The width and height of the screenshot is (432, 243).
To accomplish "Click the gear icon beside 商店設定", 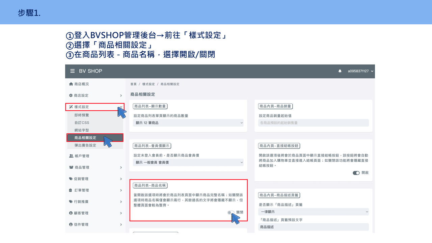I will point(71,96).
